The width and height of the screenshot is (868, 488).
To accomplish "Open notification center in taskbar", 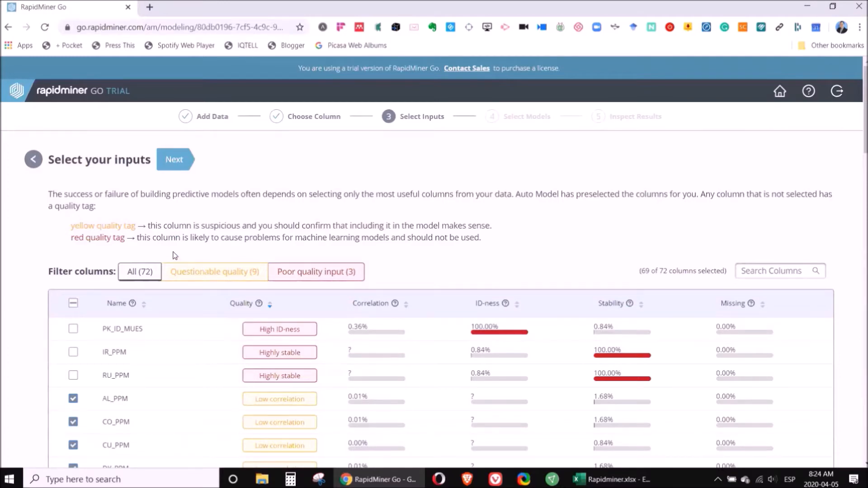I will pyautogui.click(x=854, y=479).
